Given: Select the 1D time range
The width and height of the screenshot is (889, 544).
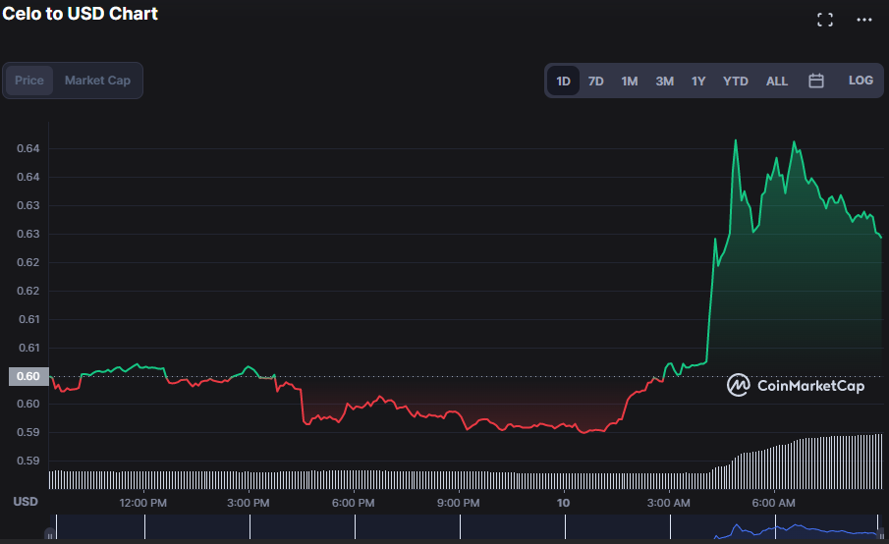Looking at the screenshot, I should point(563,81).
